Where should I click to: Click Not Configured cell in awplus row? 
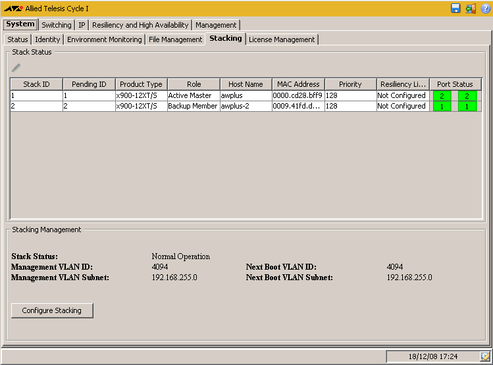[403, 95]
